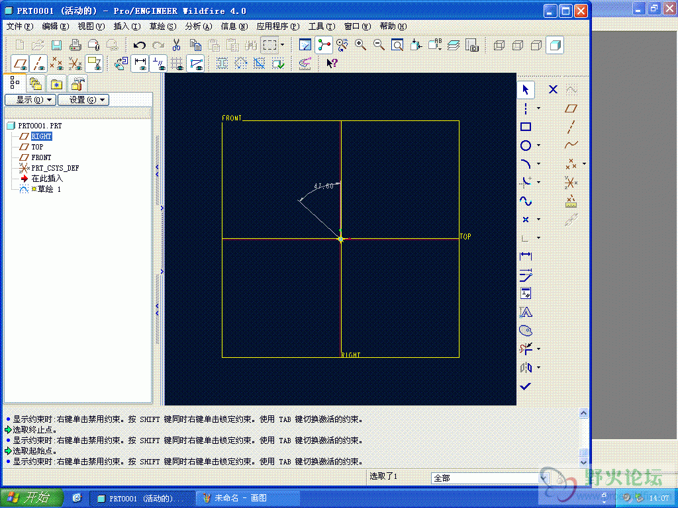Click the save diskette icon
The width and height of the screenshot is (678, 508).
click(56, 45)
